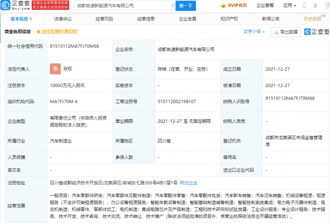330x223 pixels.
Task: Select the 纳税人识别号 value
Action: [290, 99]
